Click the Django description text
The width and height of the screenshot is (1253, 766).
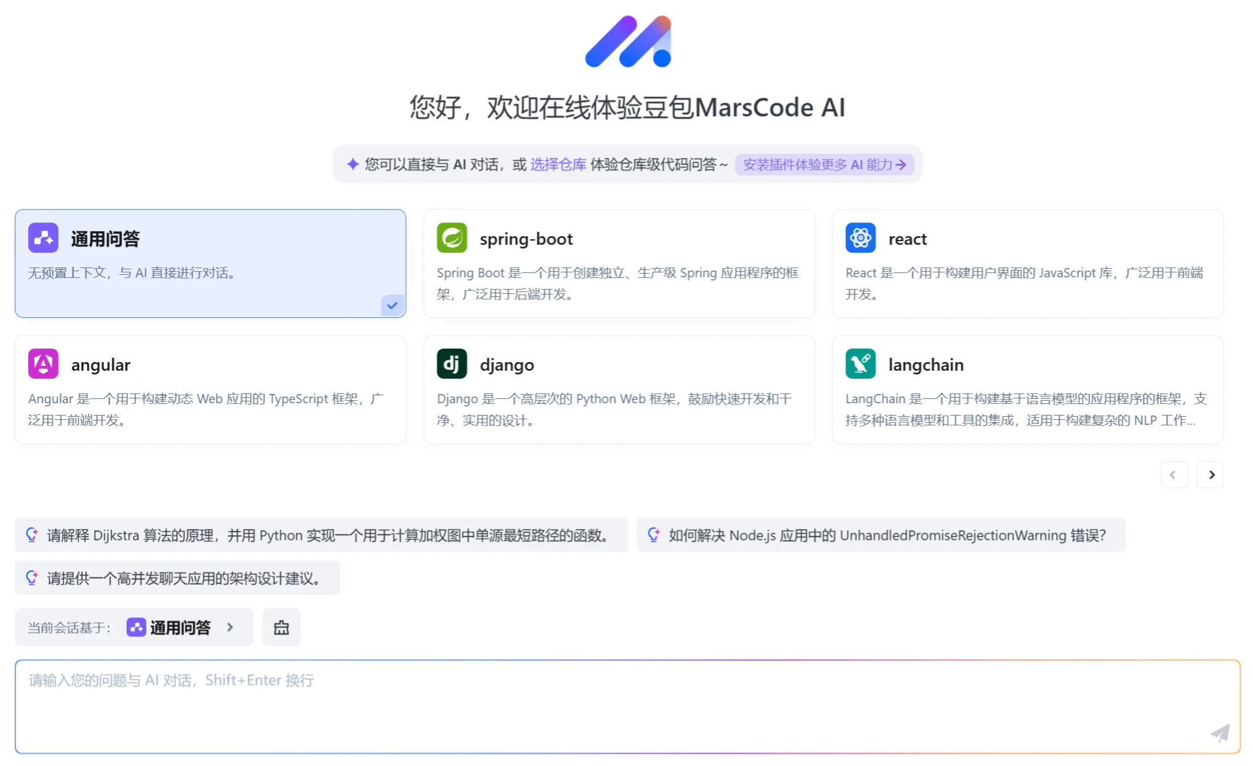[614, 409]
